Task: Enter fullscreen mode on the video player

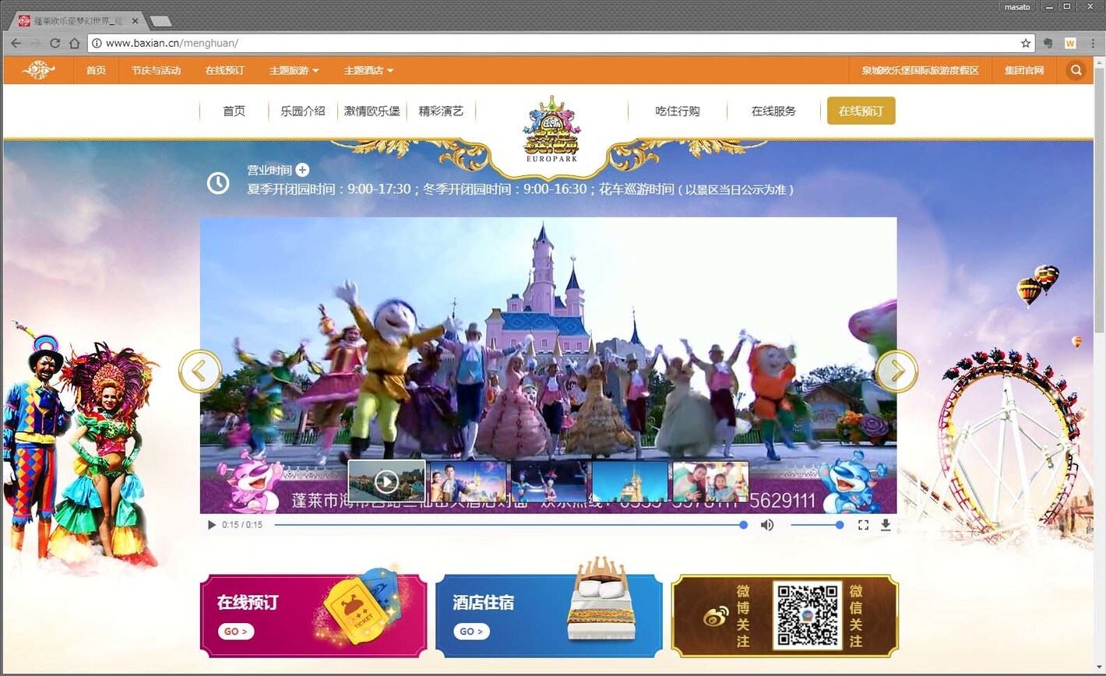Action: point(863,525)
